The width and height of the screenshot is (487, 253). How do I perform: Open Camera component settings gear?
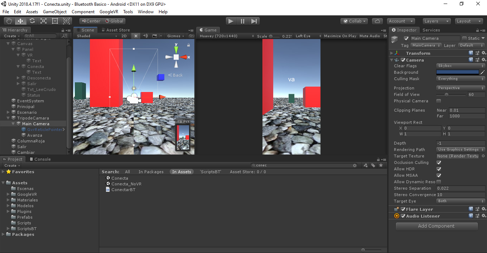[x=483, y=60]
